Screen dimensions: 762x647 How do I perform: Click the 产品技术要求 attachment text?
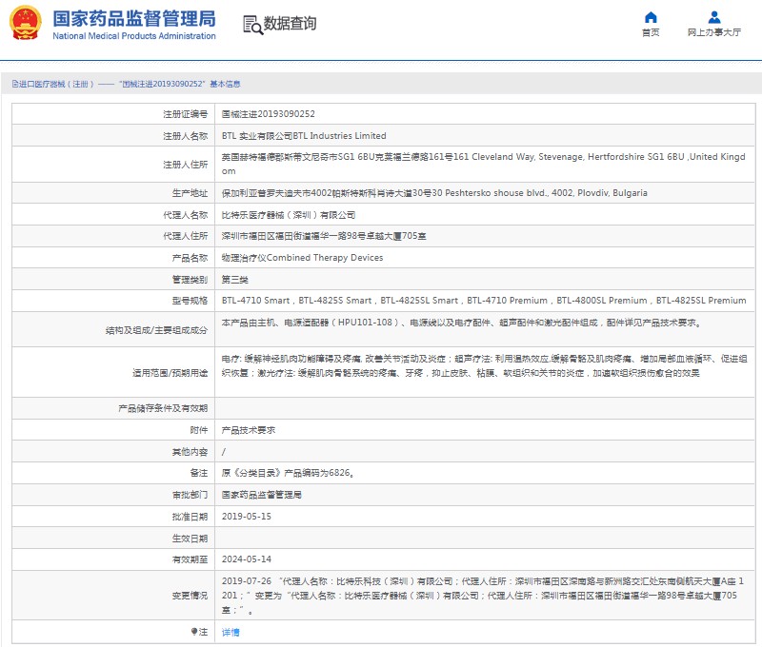249,430
